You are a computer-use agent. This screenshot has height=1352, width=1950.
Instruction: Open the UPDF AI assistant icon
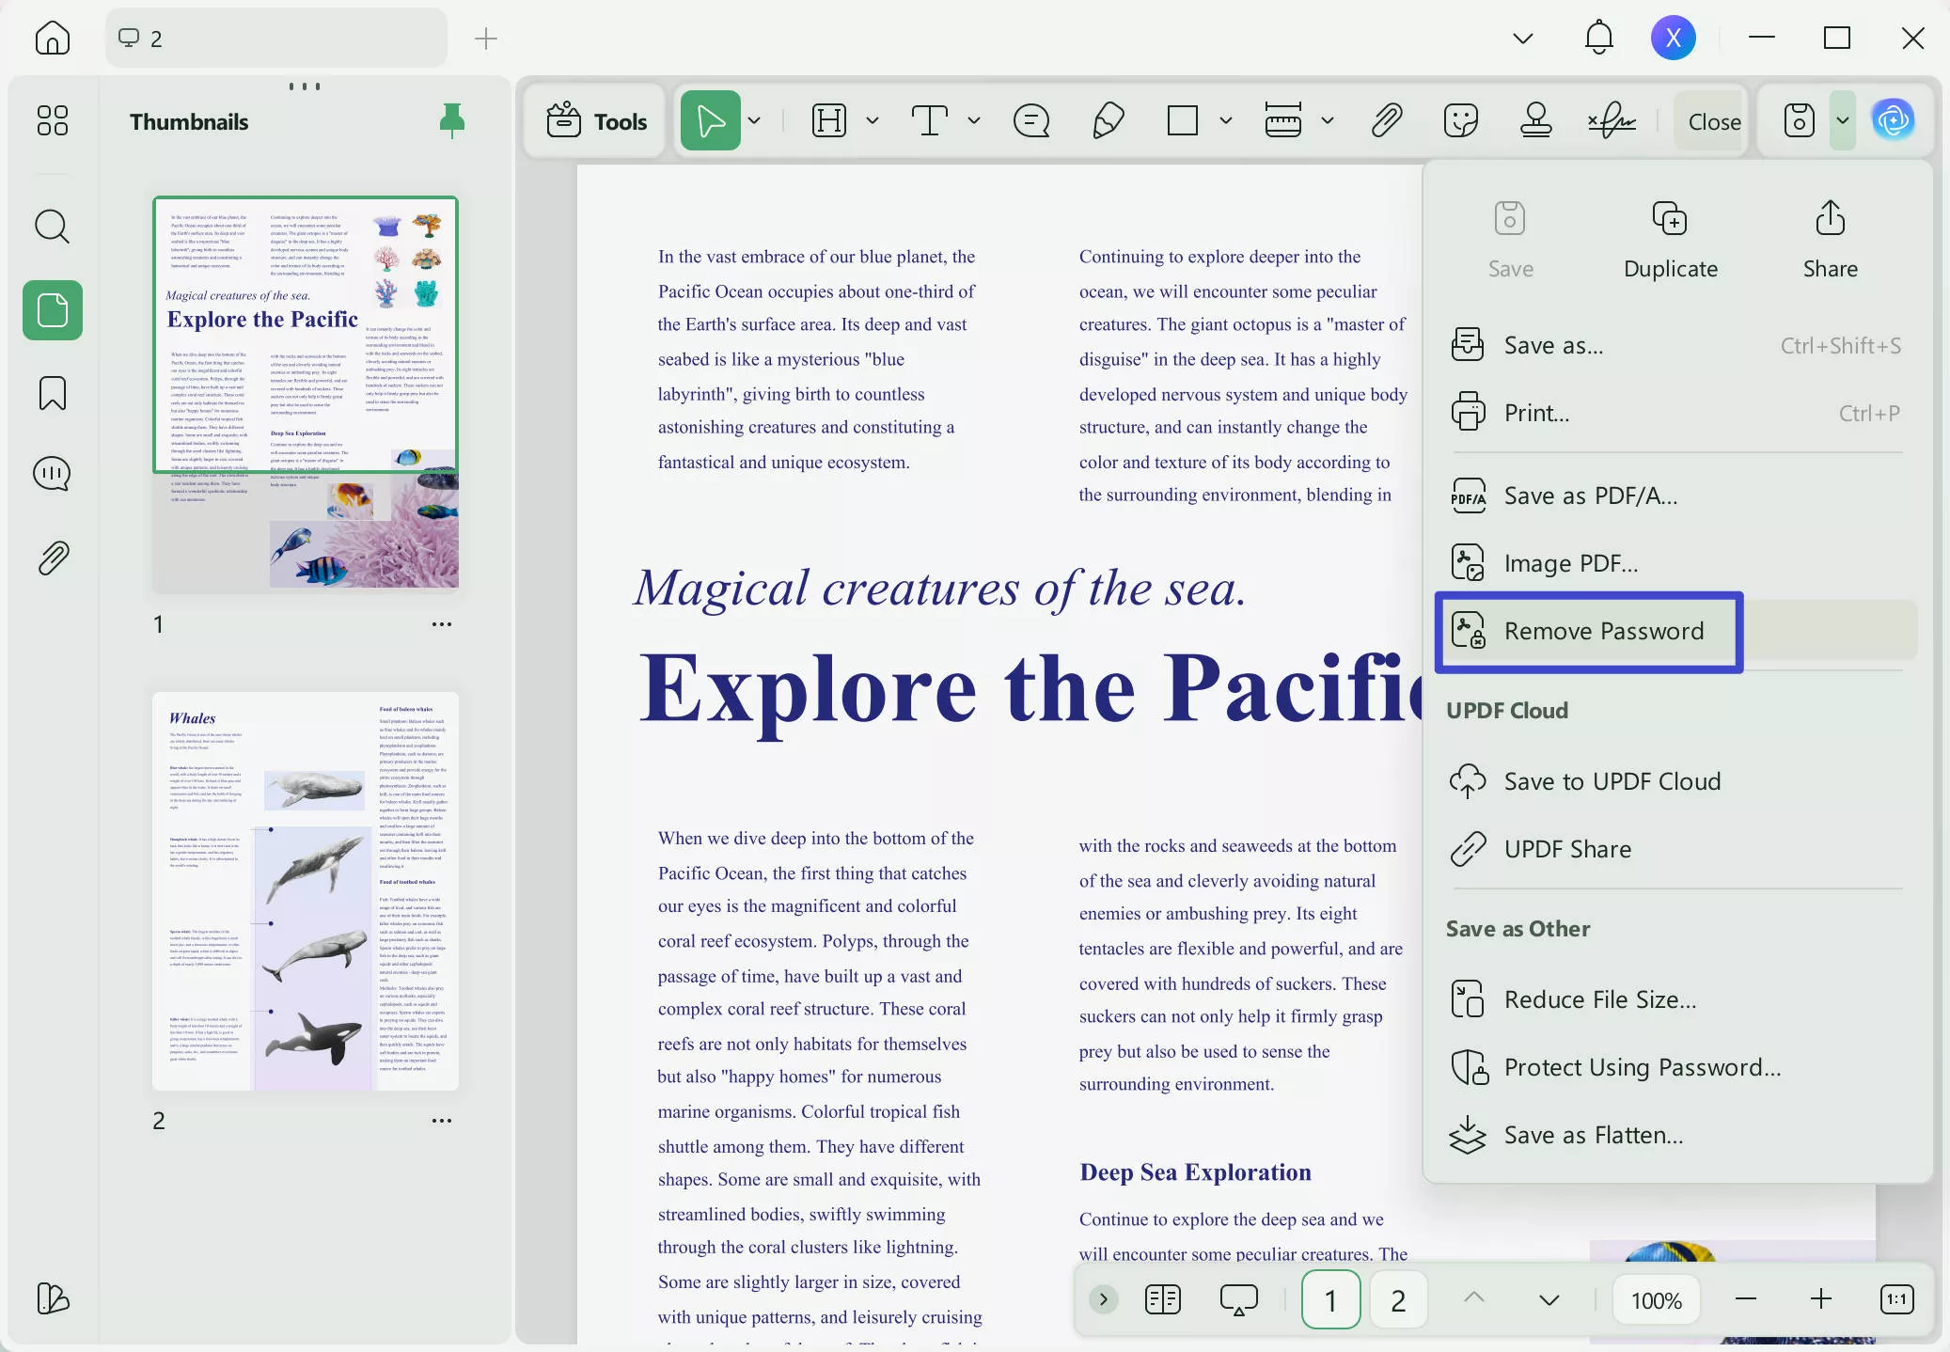1893,120
